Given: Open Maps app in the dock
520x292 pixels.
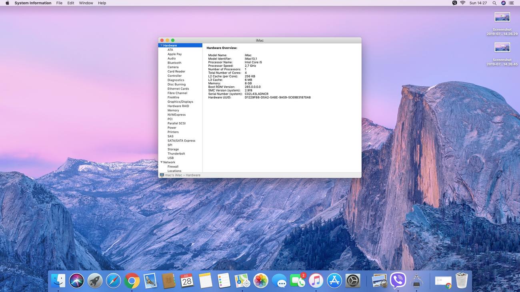Looking at the screenshot, I should (242, 281).
